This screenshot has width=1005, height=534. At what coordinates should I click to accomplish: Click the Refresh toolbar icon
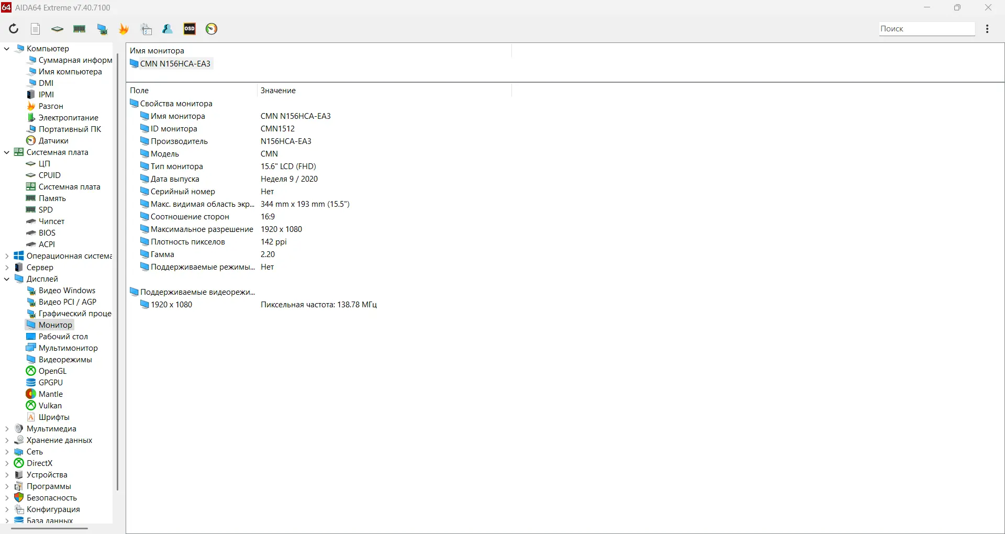14,29
